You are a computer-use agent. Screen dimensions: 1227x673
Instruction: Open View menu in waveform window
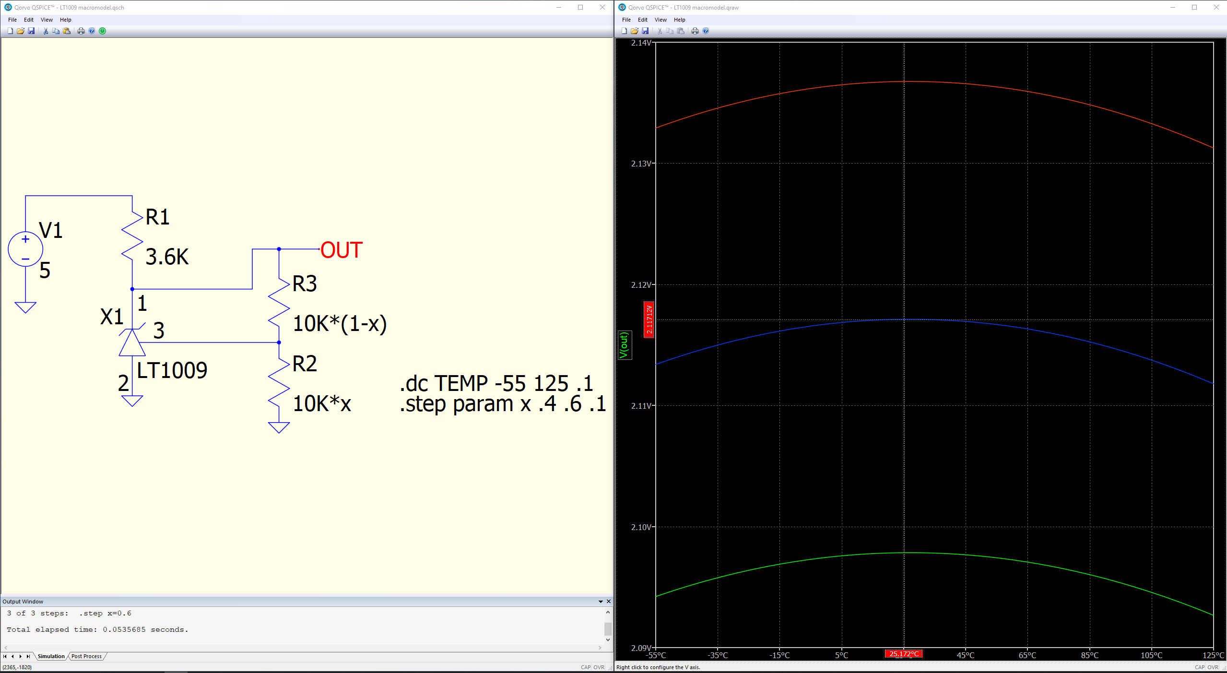tap(661, 20)
